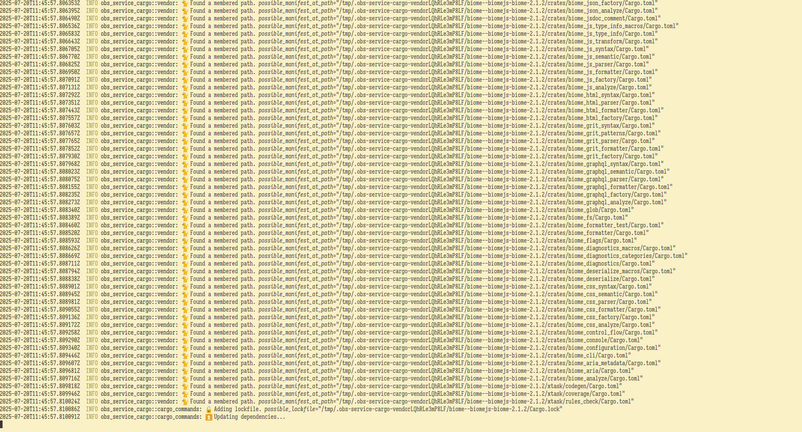This screenshot has width=802, height=432.
Task: Click the crab icon on the biome_js_parser row
Action: coord(185,64)
